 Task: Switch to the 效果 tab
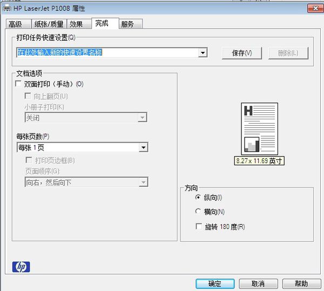79,24
